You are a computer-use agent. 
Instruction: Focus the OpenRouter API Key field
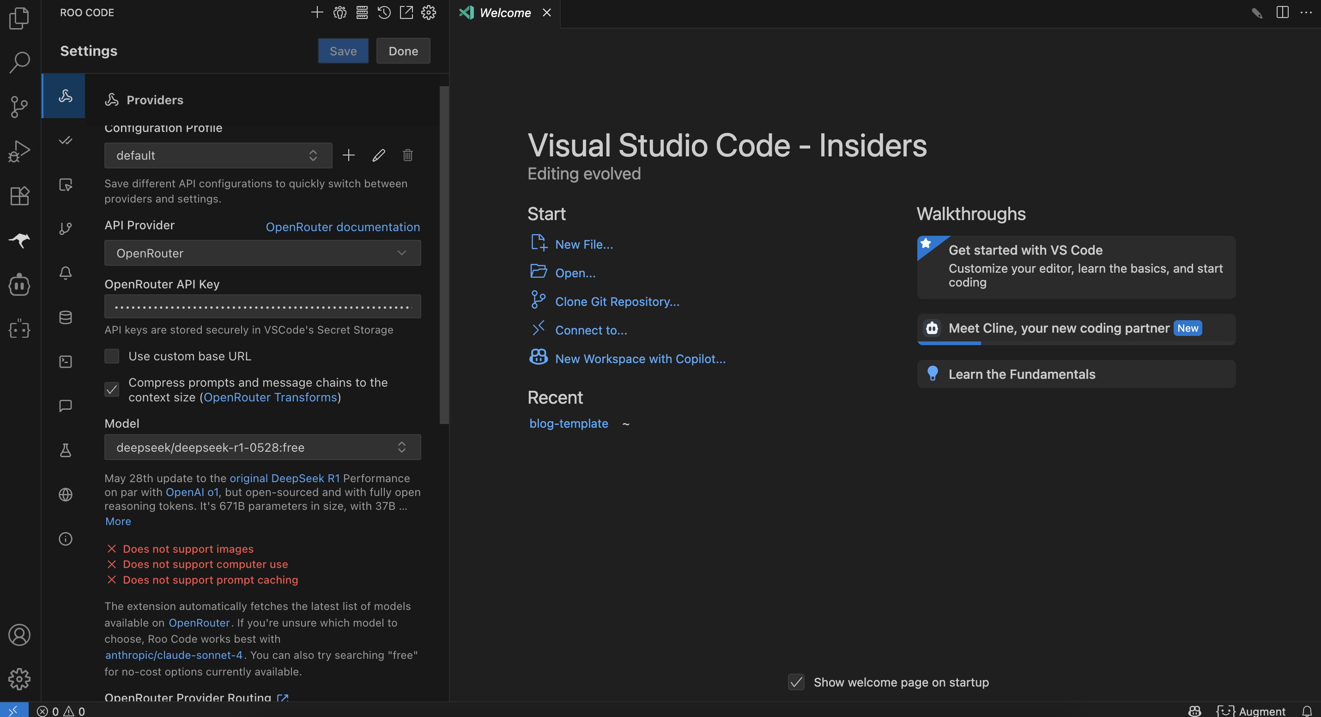click(262, 306)
